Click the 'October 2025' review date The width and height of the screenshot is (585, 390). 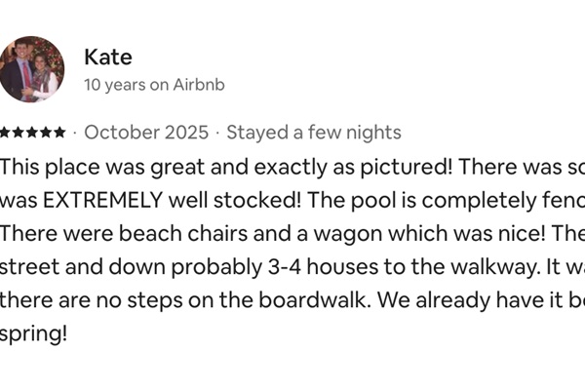click(x=146, y=133)
